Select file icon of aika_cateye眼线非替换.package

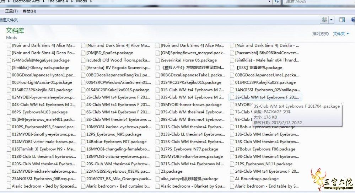pyautogui.click(x=158, y=179)
